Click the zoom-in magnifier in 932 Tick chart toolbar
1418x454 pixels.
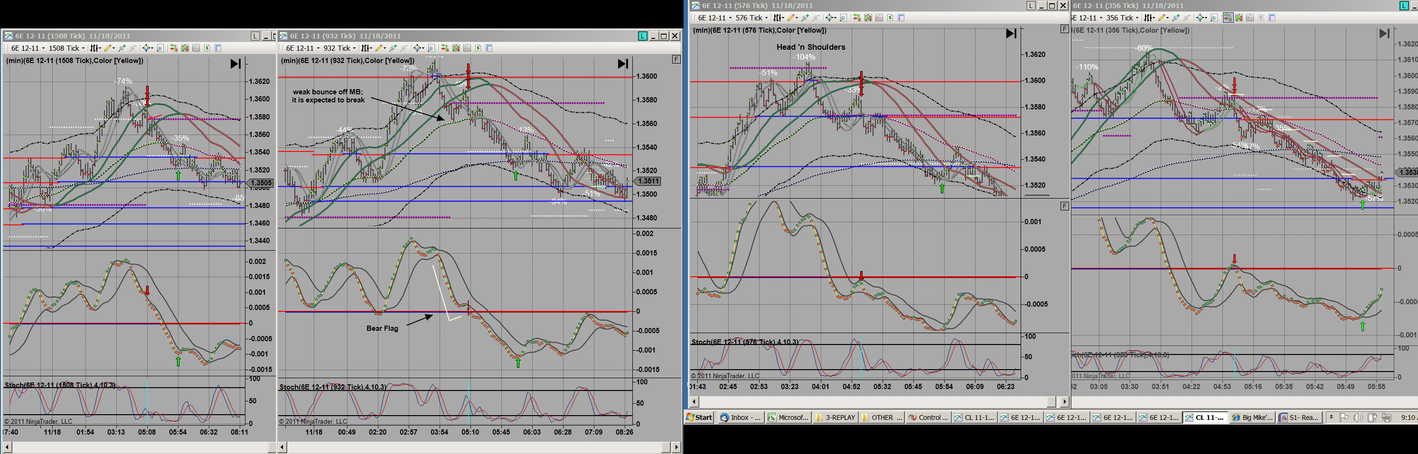point(393,48)
